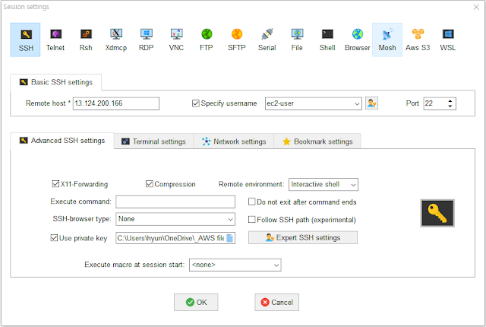Open the Basic SSH settings tab
The height and width of the screenshot is (327, 486).
(55, 82)
